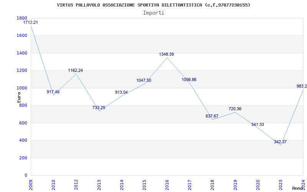Select the 541.33 data label
This screenshot has width=307, height=192.
click(257, 124)
